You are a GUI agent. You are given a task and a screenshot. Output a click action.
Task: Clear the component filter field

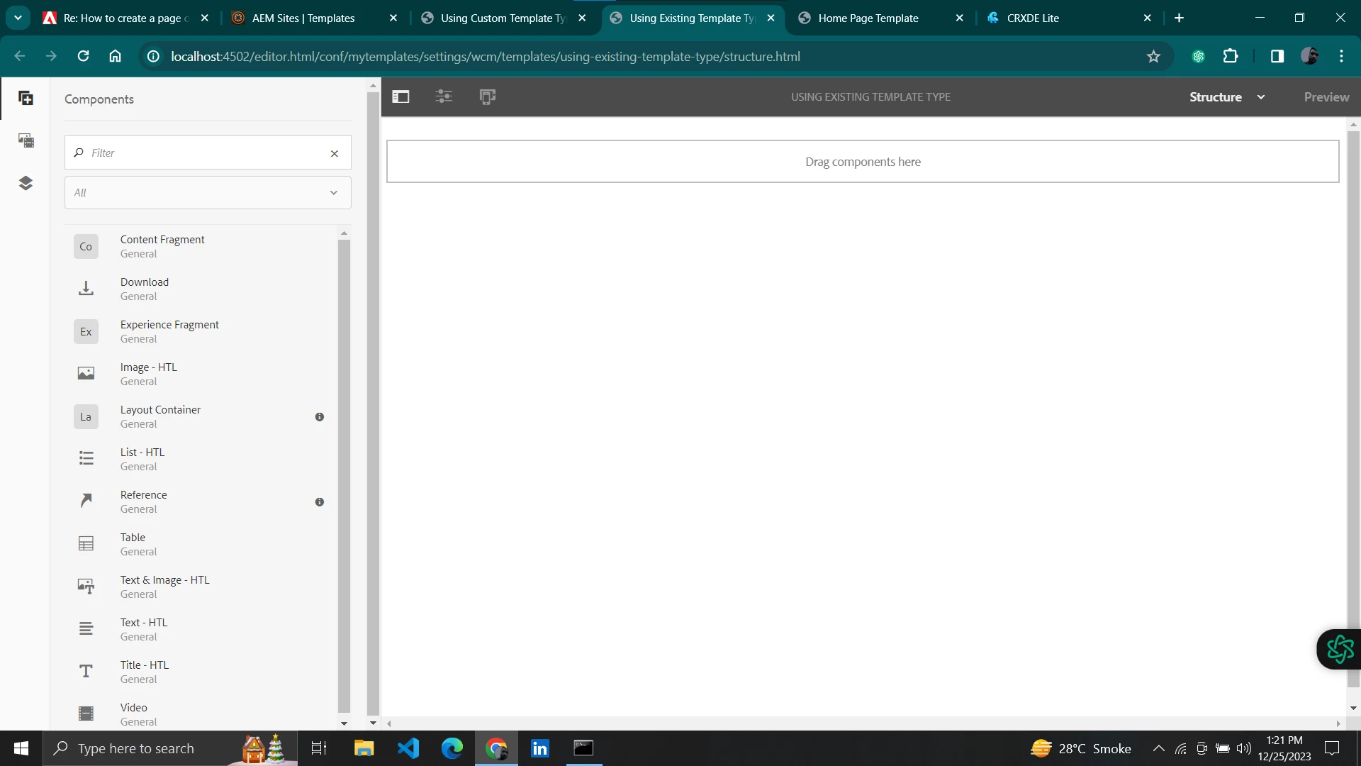(335, 153)
